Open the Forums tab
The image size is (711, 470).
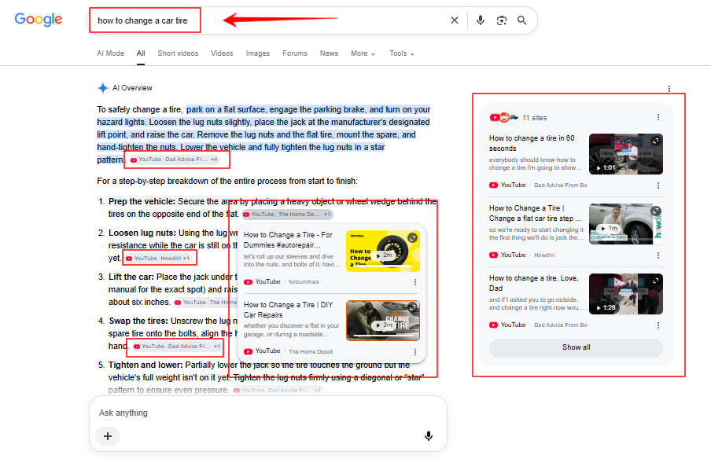(x=295, y=53)
